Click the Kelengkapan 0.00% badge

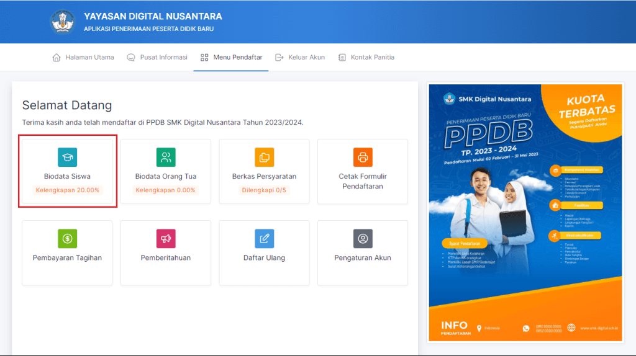[166, 190]
